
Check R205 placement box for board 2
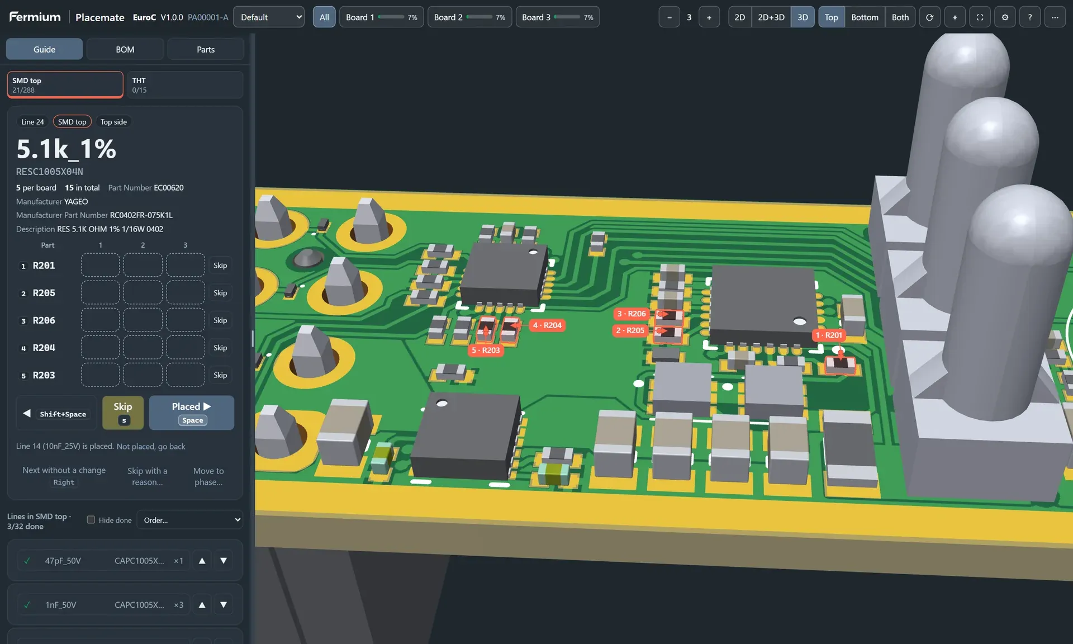coord(143,292)
